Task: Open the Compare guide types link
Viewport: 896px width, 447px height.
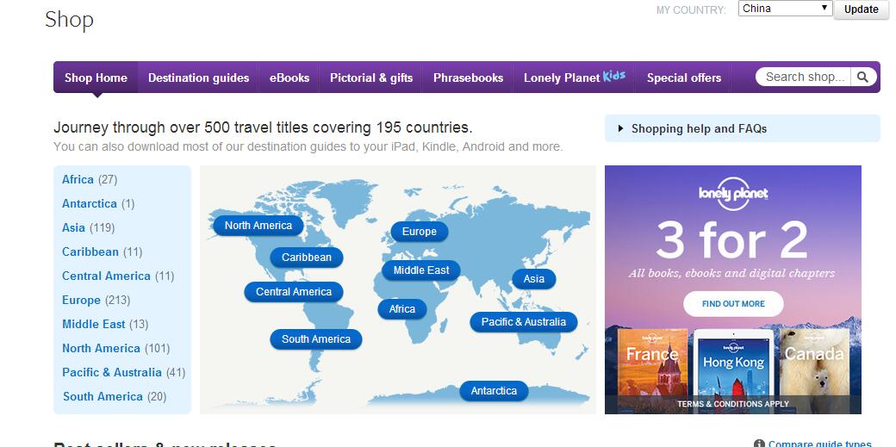Action: click(x=820, y=444)
